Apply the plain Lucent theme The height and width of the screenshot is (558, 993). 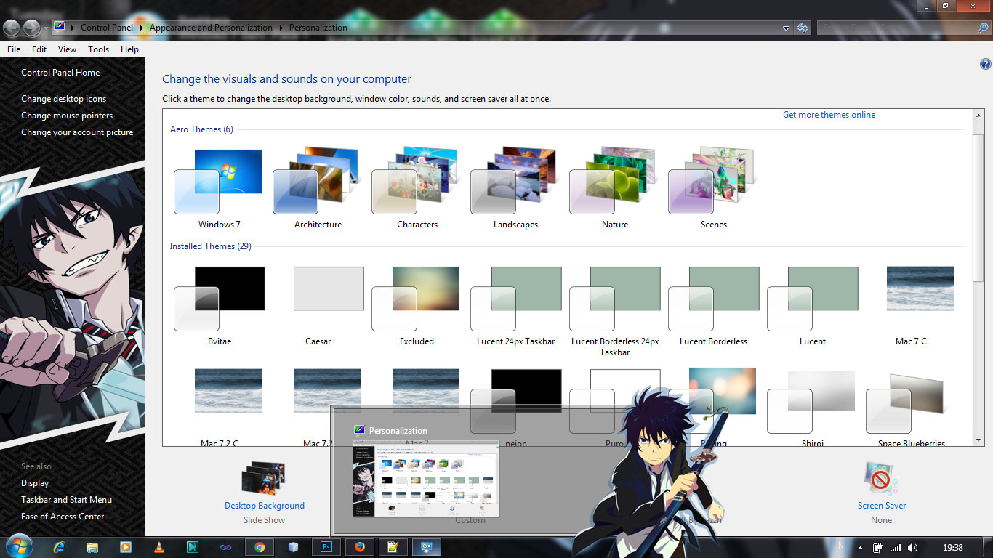[x=812, y=305]
